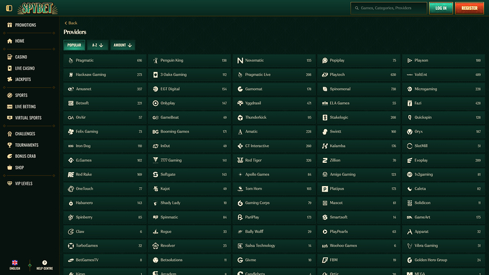Open the Casino menu item
The image size is (489, 275).
[21, 57]
